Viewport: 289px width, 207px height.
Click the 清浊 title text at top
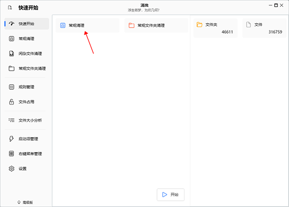coord(144,5)
